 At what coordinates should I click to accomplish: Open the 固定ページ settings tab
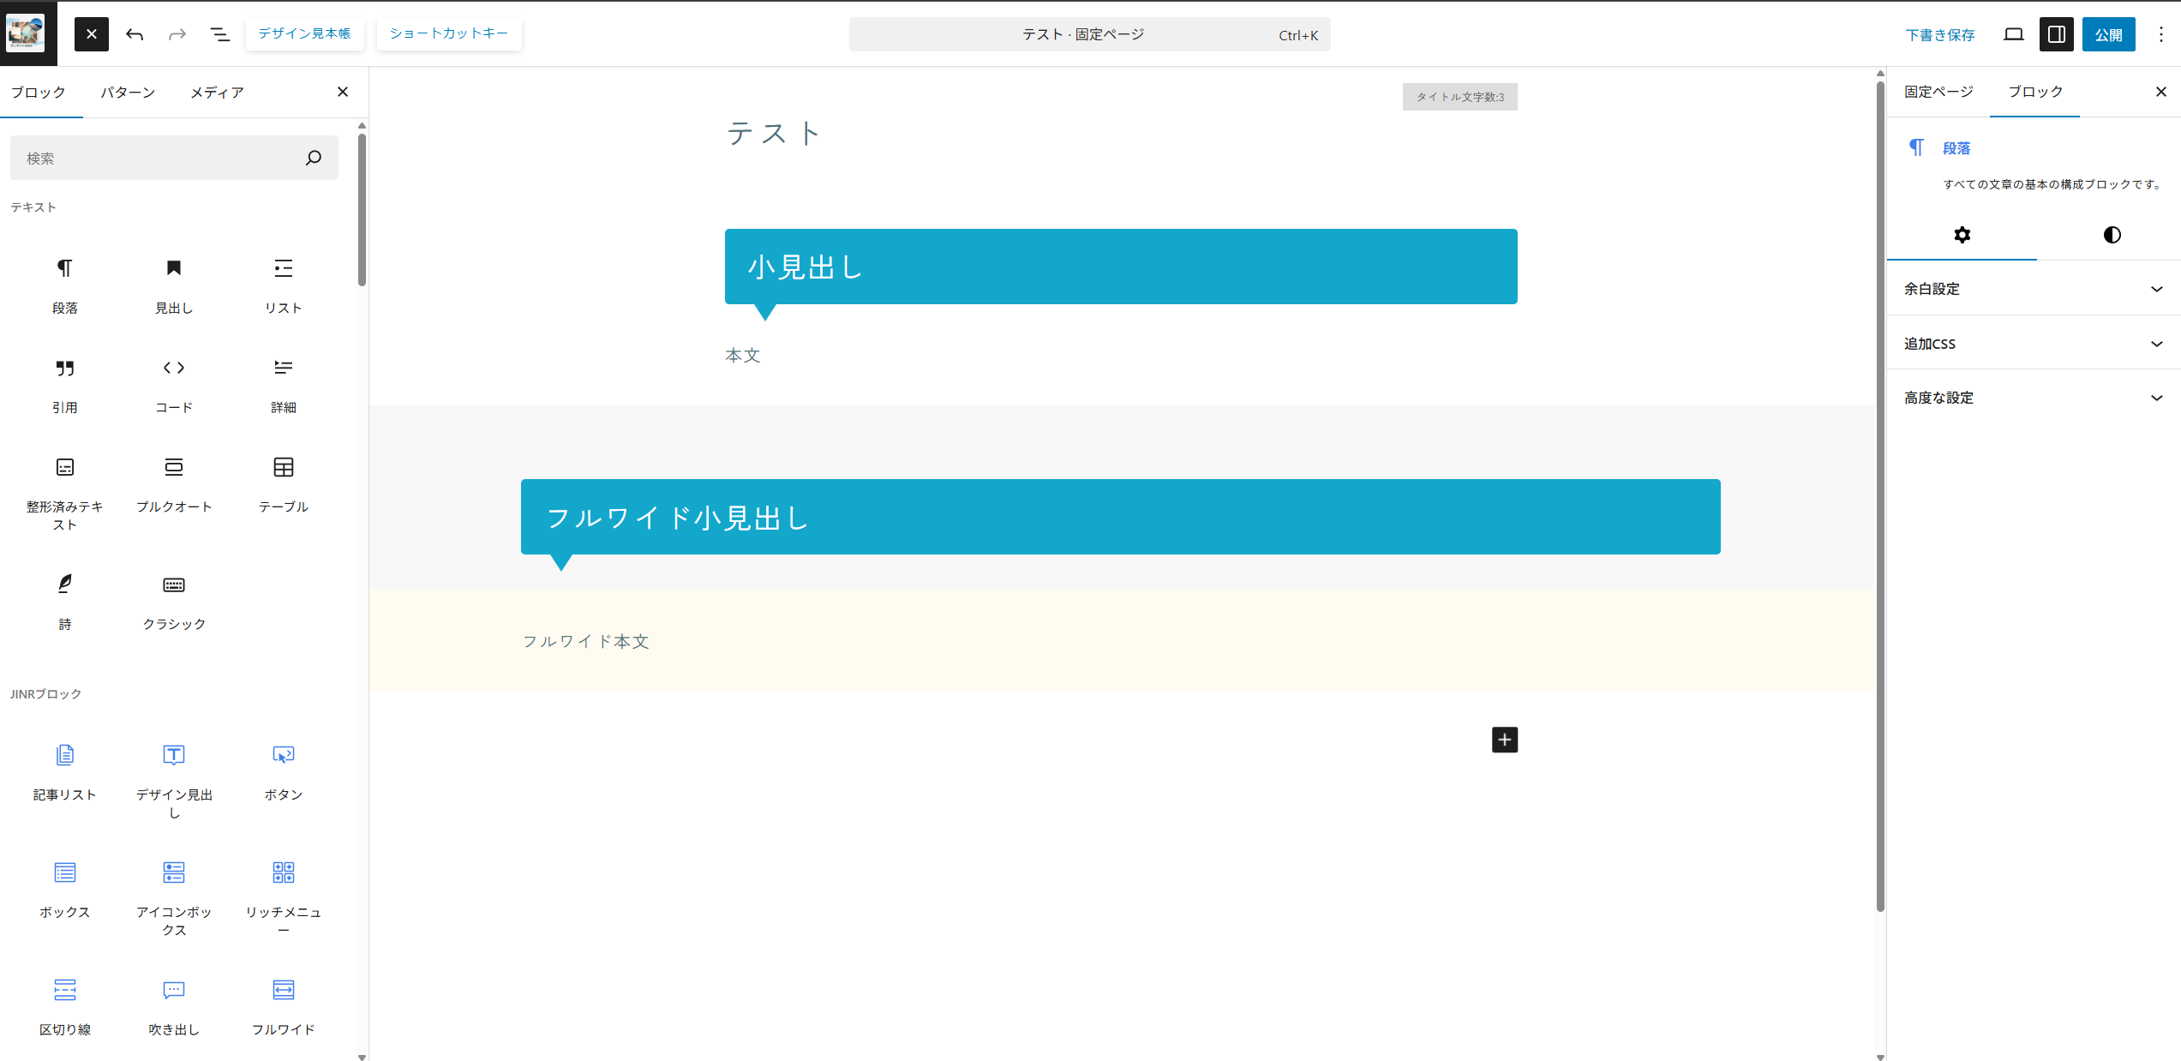pos(1938,92)
